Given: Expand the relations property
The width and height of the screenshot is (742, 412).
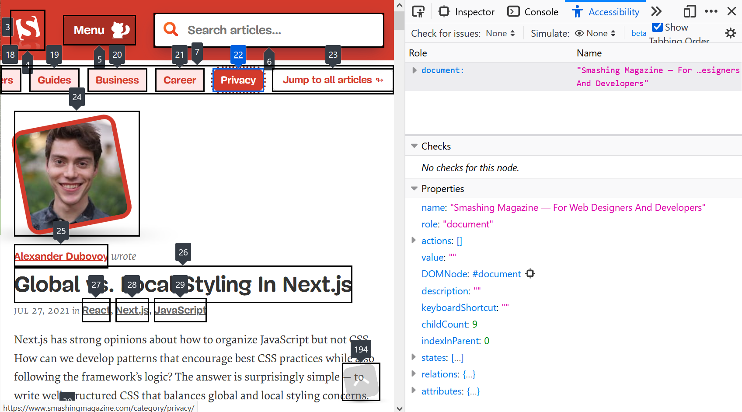Looking at the screenshot, I should [x=414, y=374].
